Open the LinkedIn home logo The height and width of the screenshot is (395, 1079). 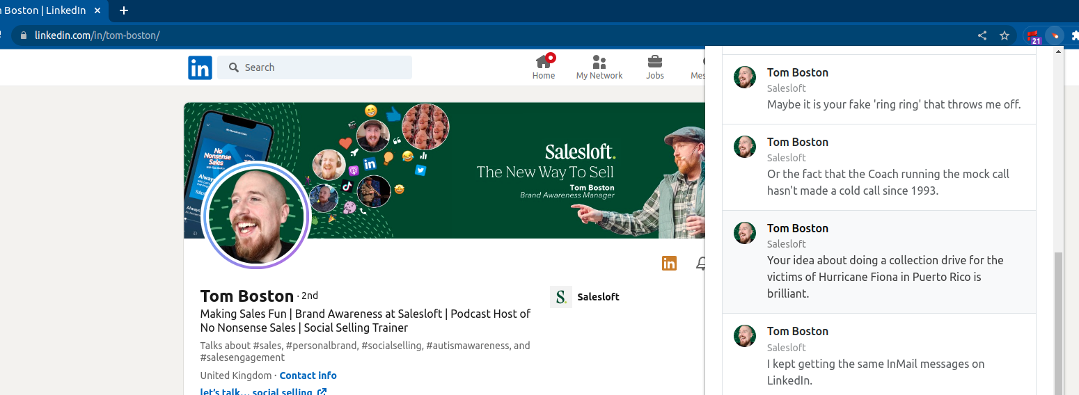coord(200,67)
